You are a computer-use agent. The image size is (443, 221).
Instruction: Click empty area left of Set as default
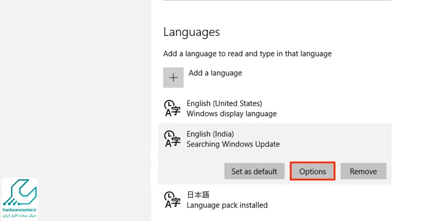[x=191, y=171]
